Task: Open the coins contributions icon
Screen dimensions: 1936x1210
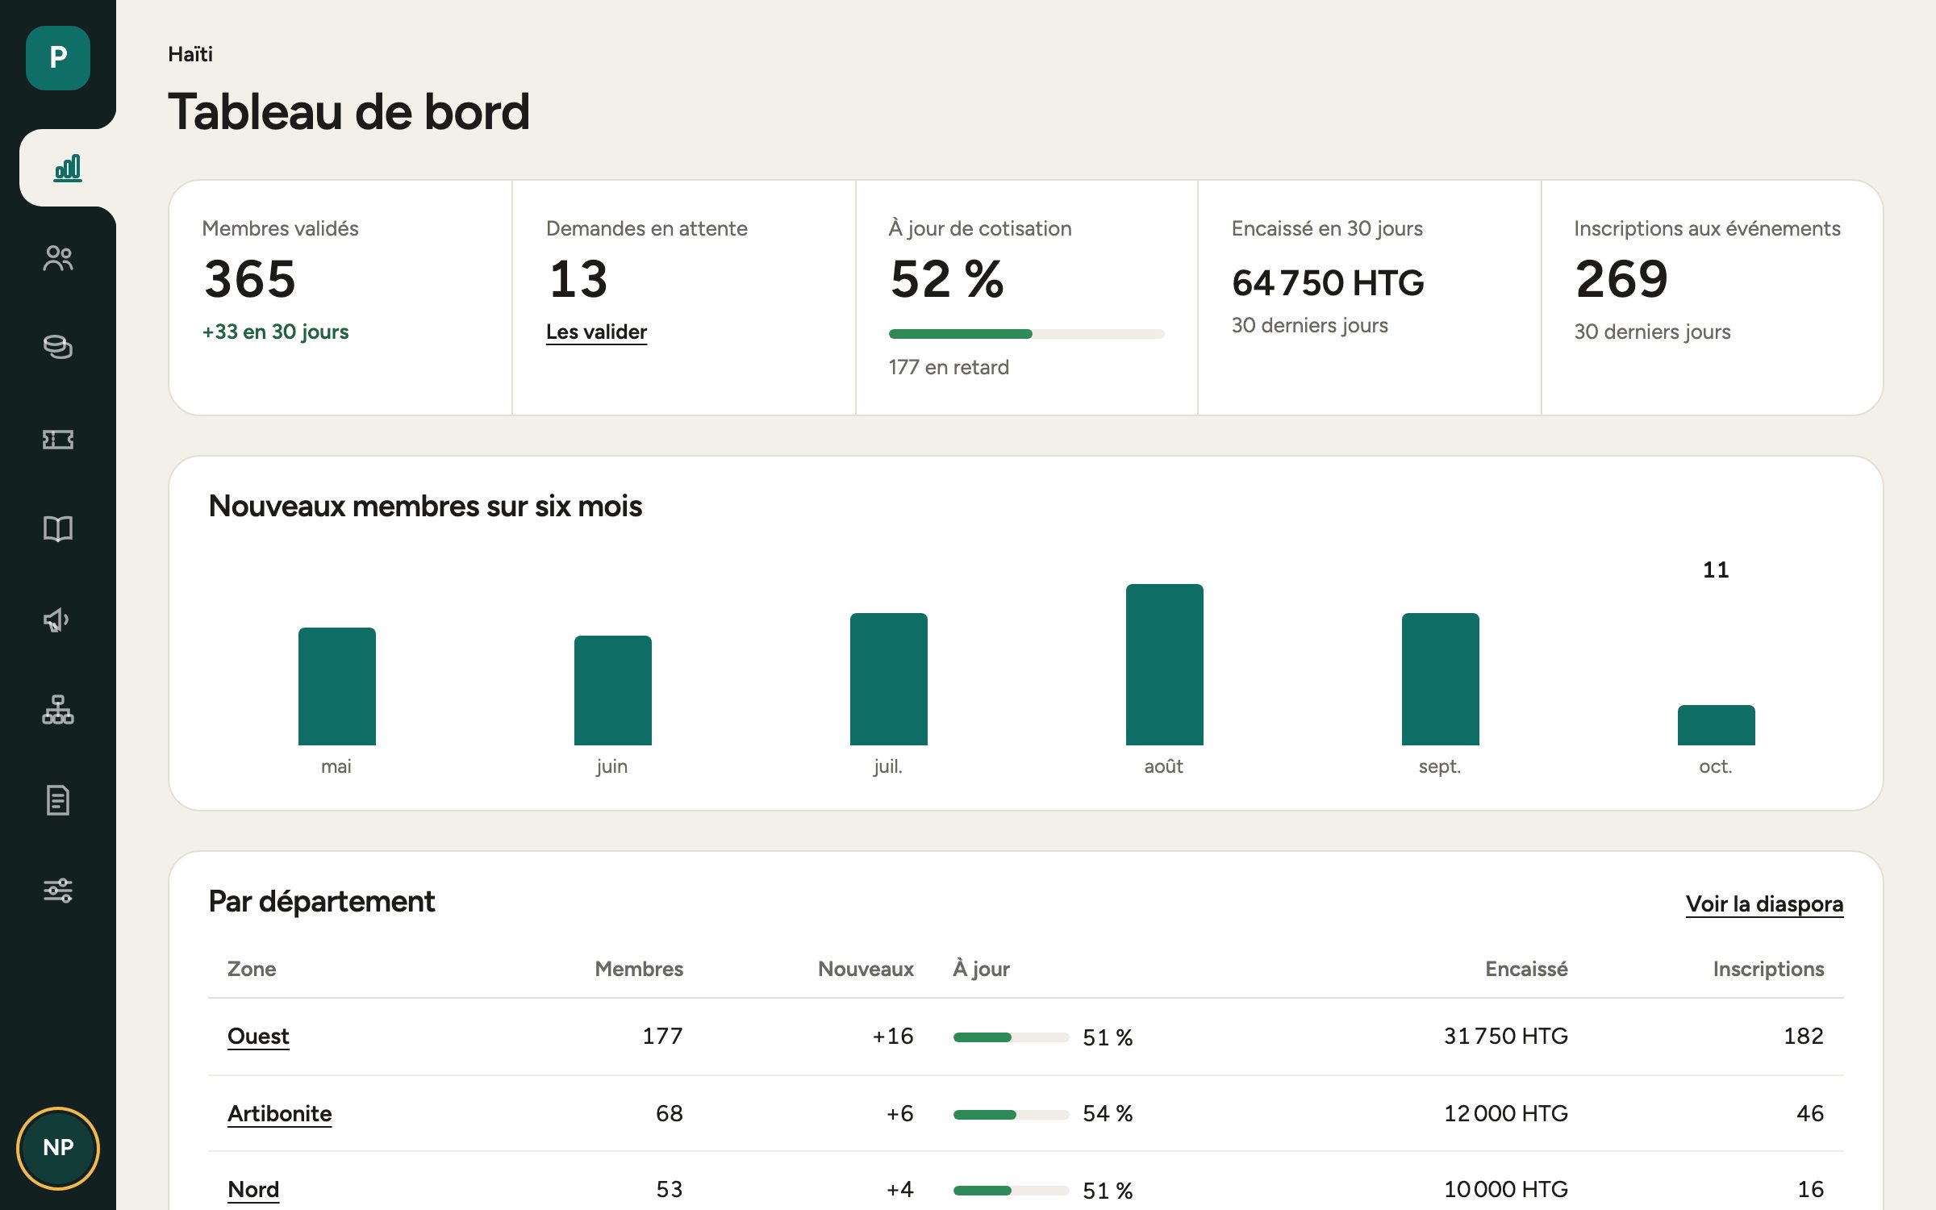Action: 58,347
